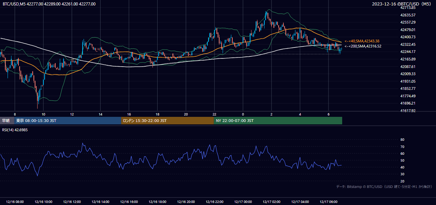Select the 40 SMA label 42343.38

[362, 41]
